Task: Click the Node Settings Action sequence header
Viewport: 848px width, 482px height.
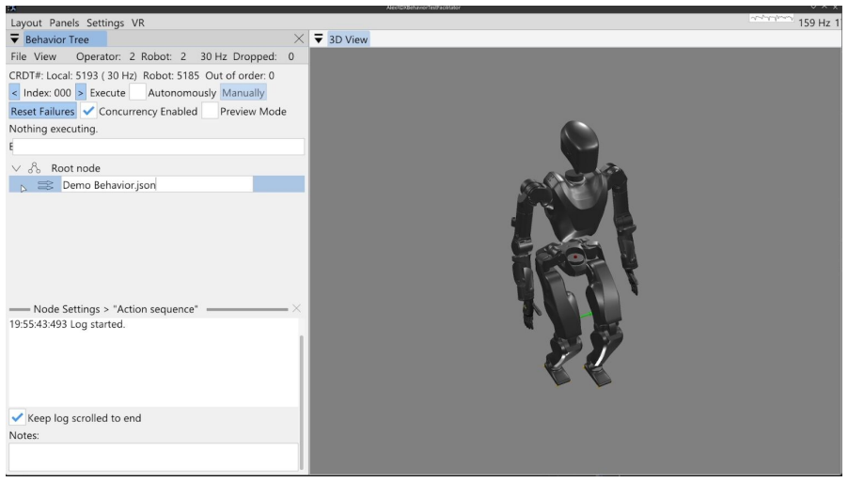Action: click(x=116, y=309)
